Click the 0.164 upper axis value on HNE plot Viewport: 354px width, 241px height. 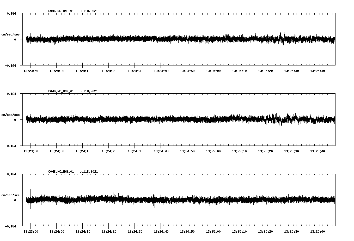[11, 13]
